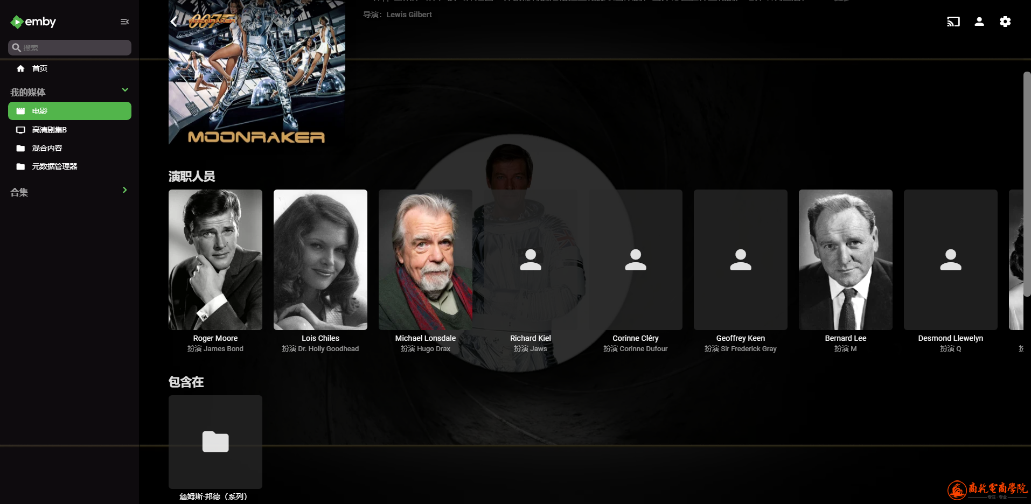The height and width of the screenshot is (504, 1031).
Task: Go back using the arrow on poster
Action: 173,22
